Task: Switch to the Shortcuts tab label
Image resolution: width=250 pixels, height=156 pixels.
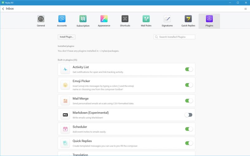Action: pyautogui.click(x=125, y=26)
